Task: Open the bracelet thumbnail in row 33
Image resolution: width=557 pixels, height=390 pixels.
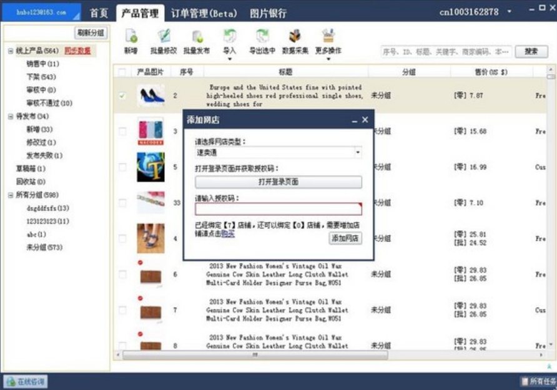Action: coord(150,202)
